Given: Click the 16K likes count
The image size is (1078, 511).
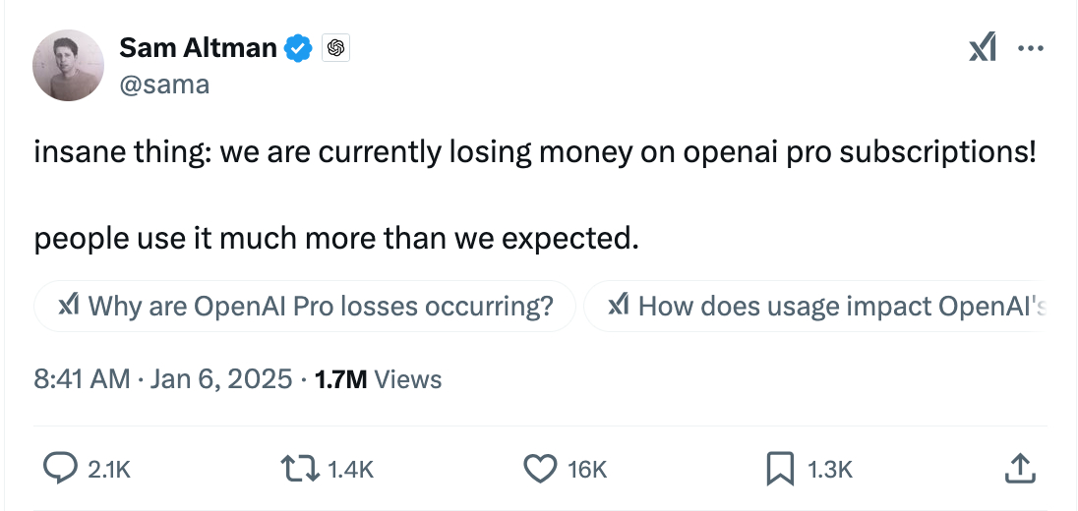Looking at the screenshot, I should [x=587, y=471].
